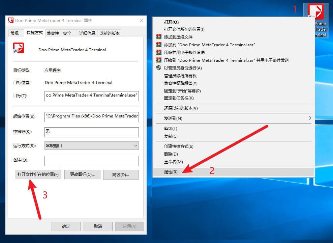This screenshot has width=333, height=243.
Task: Select 剪切(T) in the context menu
Action: tap(234, 128)
